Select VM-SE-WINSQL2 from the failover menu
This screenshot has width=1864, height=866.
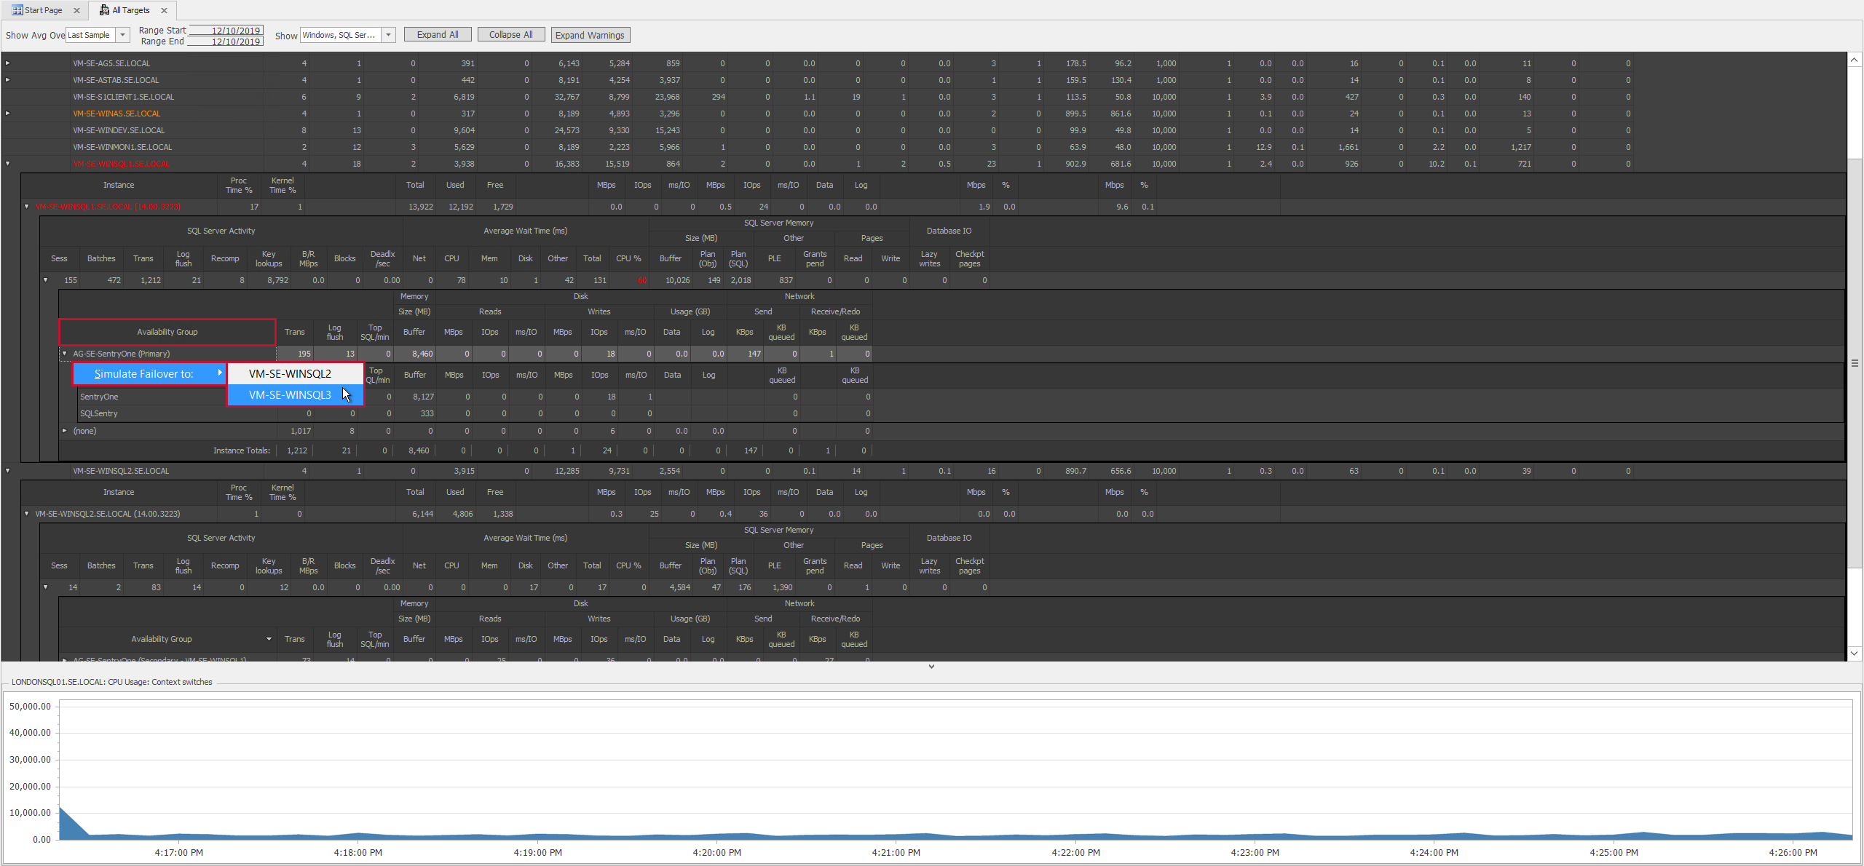click(x=290, y=373)
